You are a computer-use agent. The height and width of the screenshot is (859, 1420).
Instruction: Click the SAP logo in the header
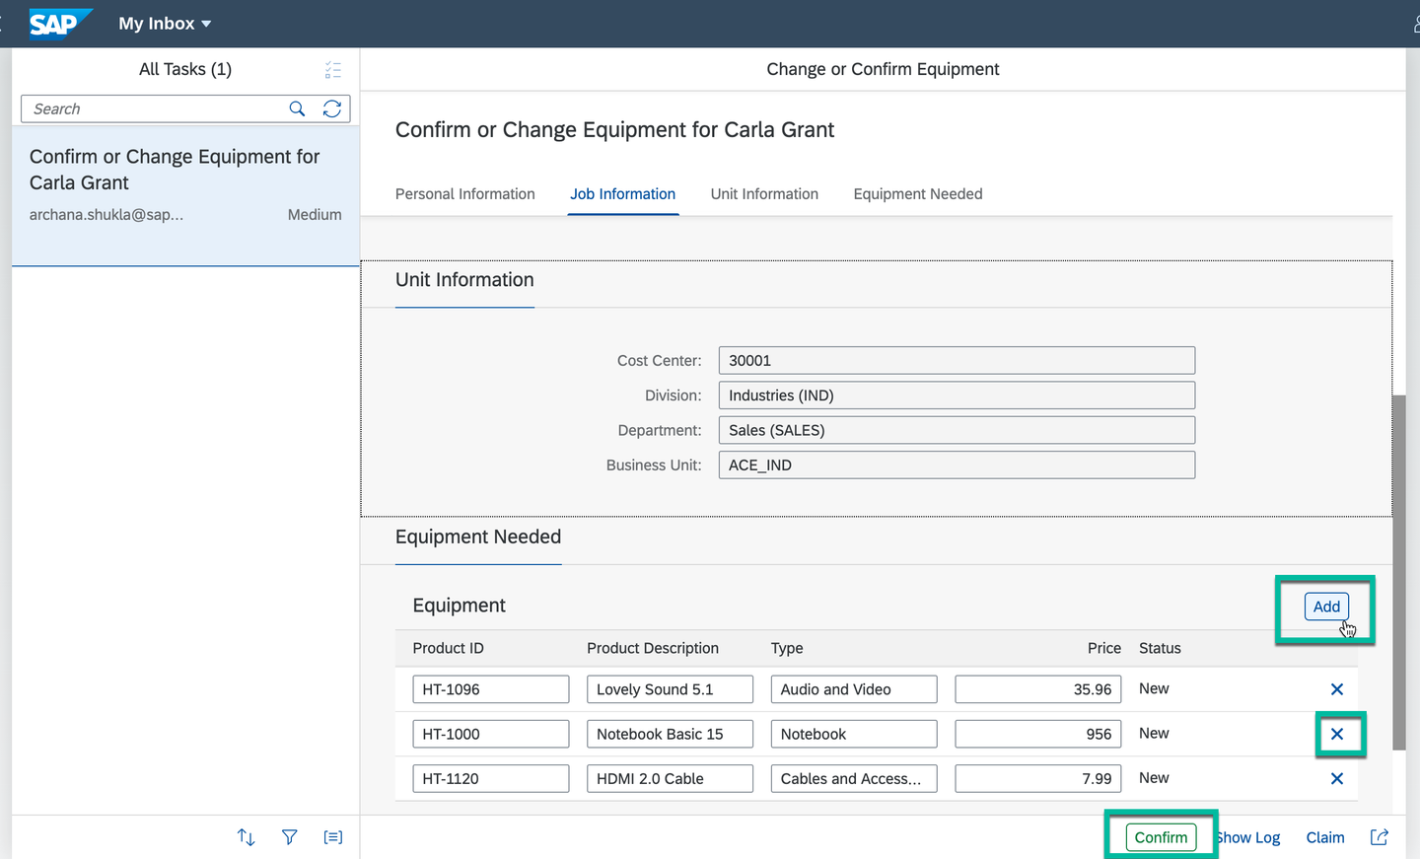(x=60, y=23)
